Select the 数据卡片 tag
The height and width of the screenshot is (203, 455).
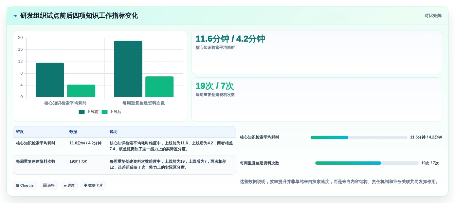point(93,186)
